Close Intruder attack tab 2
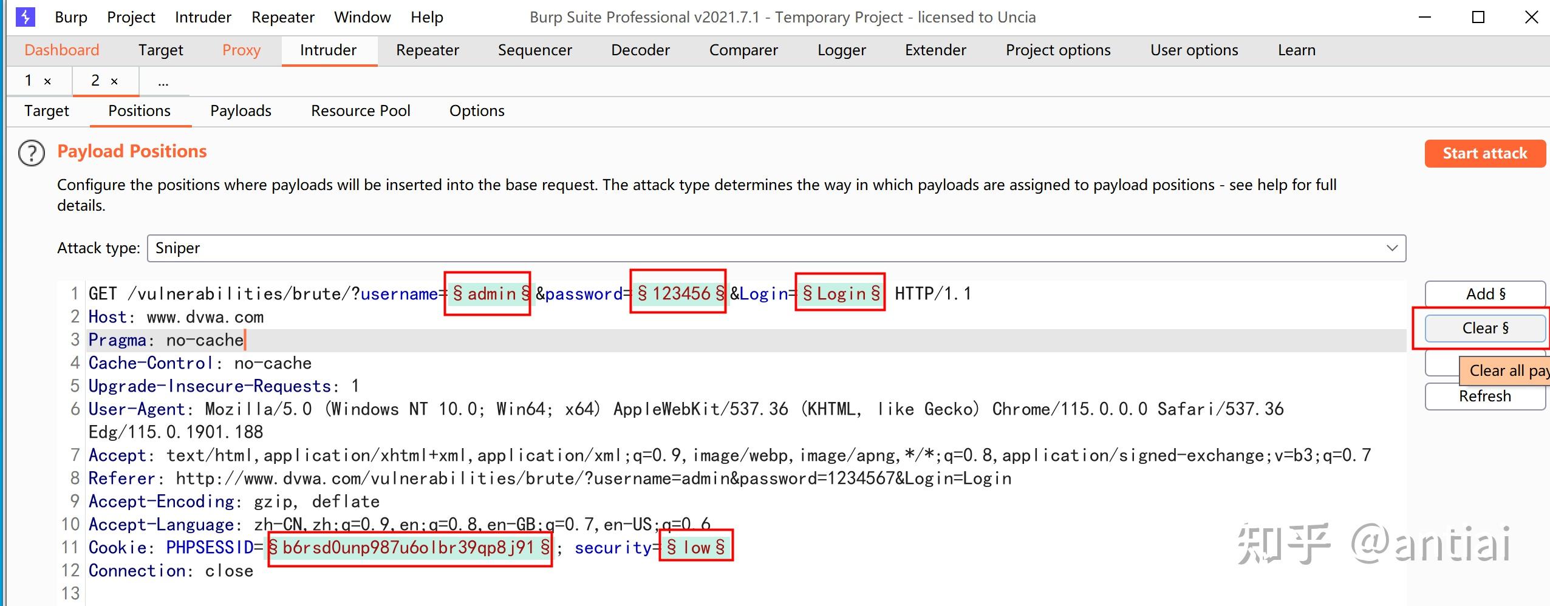This screenshot has width=1550, height=606. 114,81
